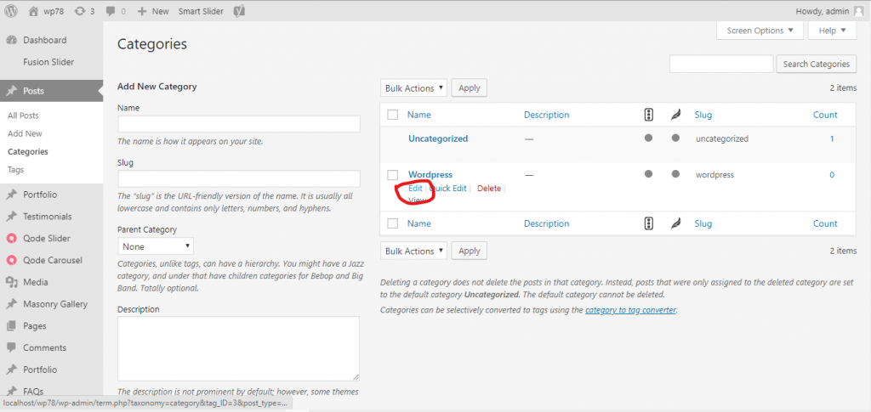
Task: Click the Masonry Gallery pin icon
Action: pos(12,304)
